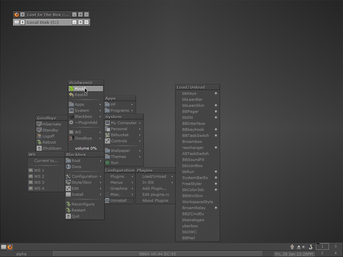Expand the Configuration arrow in Blackbox menu
The height and width of the screenshot is (257, 343).
pos(100,176)
